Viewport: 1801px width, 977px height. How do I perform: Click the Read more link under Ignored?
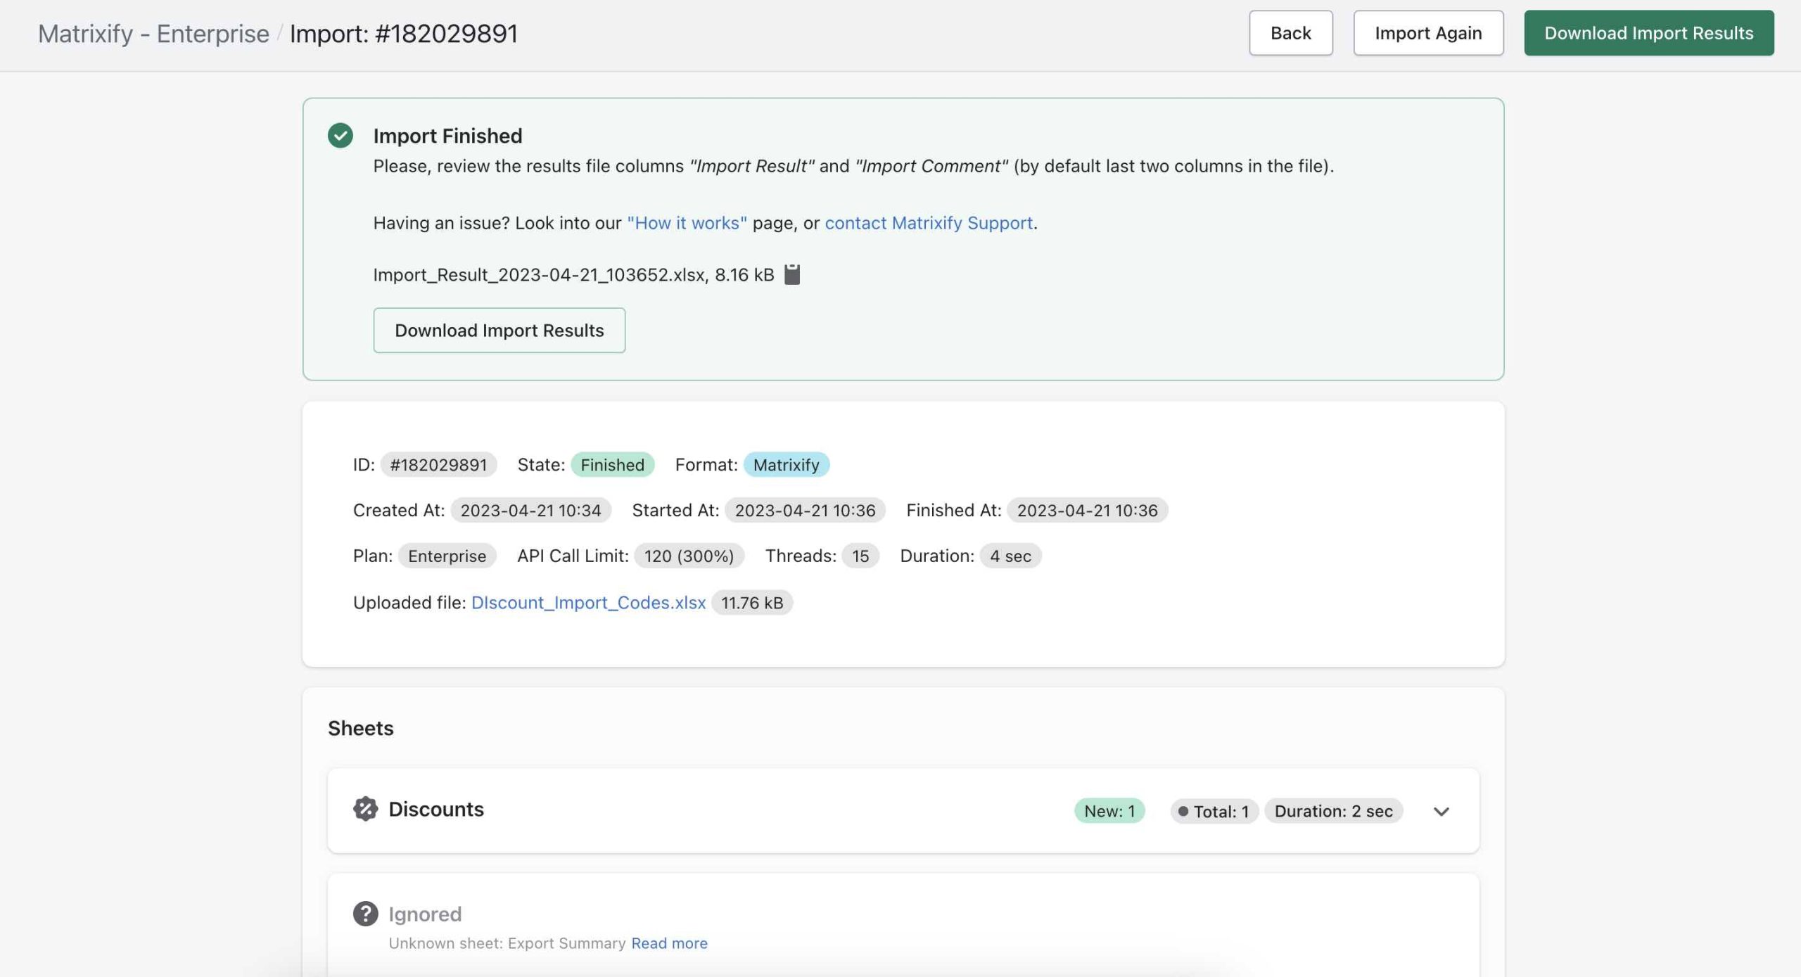pyautogui.click(x=669, y=943)
